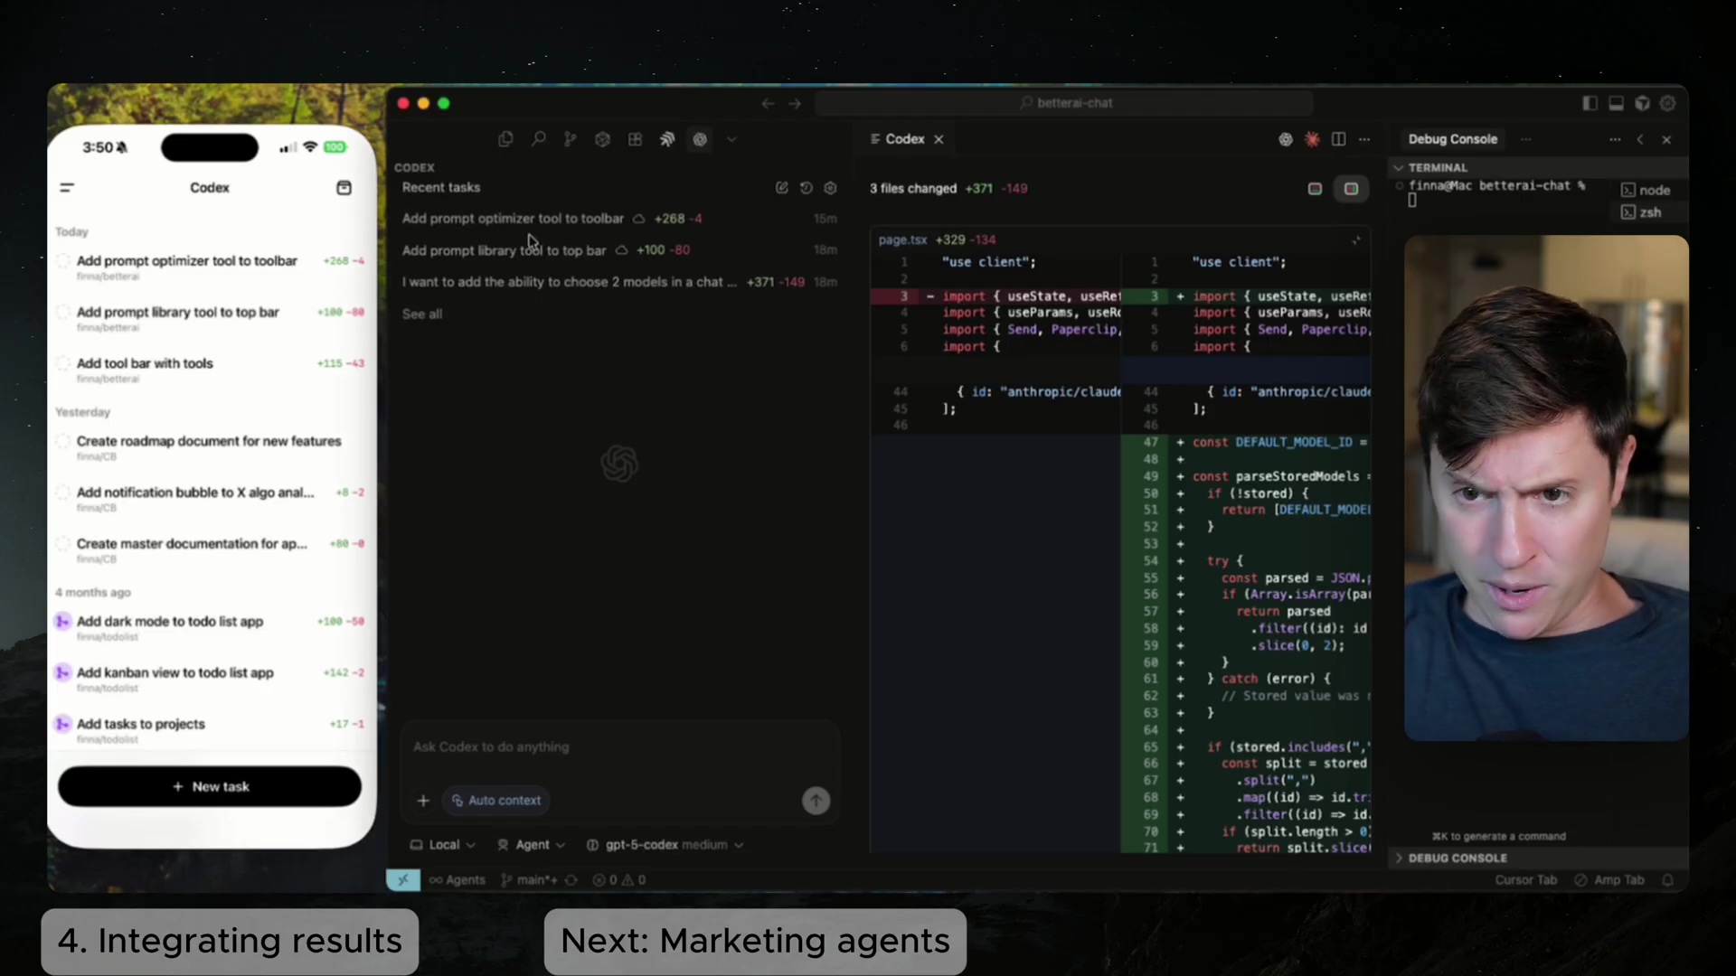1736x976 pixels.
Task: Tap New task button on phone
Action: (210, 787)
